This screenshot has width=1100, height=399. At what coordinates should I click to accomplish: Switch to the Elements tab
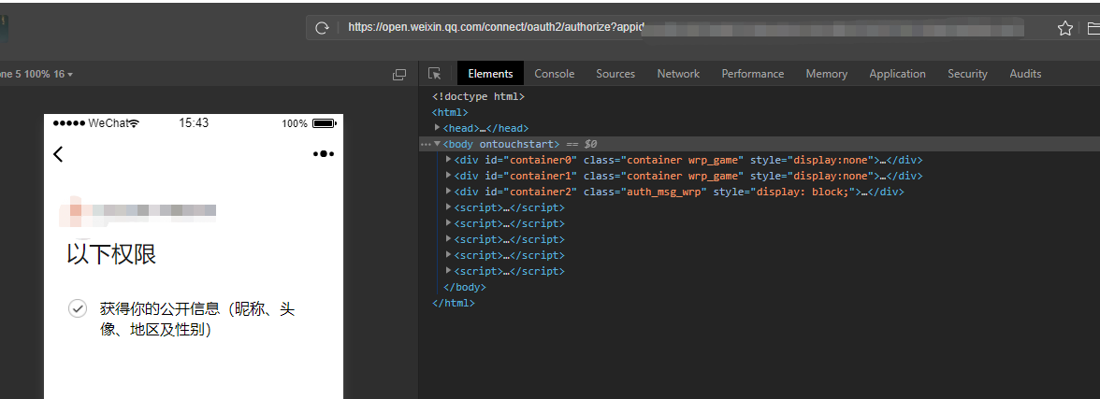[x=490, y=74]
